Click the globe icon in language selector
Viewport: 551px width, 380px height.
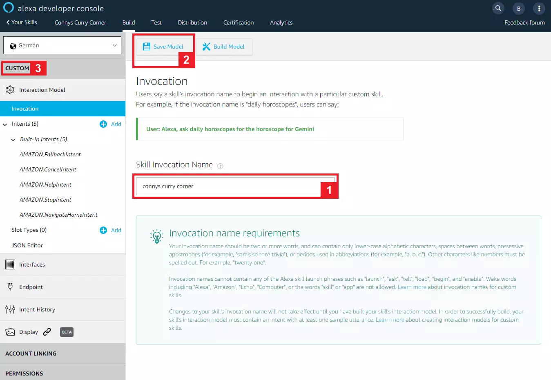point(13,46)
